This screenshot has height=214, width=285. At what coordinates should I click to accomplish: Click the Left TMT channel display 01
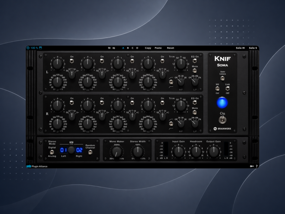point(63,150)
